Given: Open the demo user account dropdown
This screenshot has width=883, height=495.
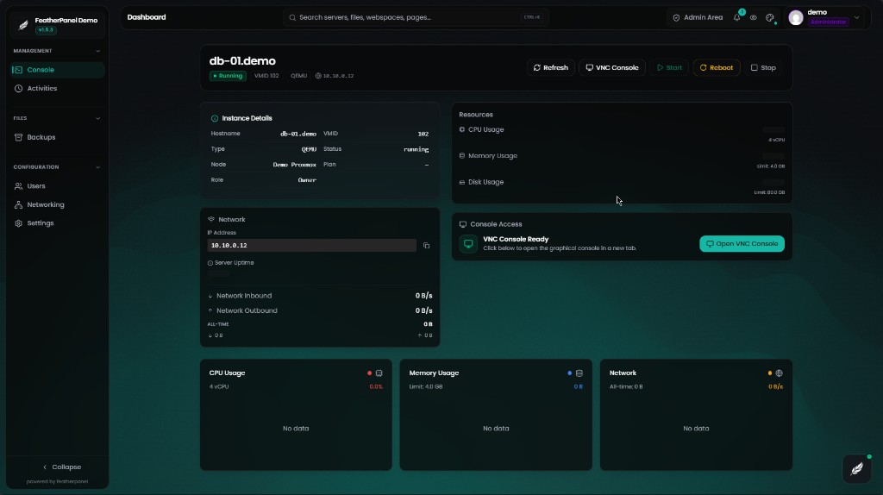Looking at the screenshot, I should click(x=824, y=17).
